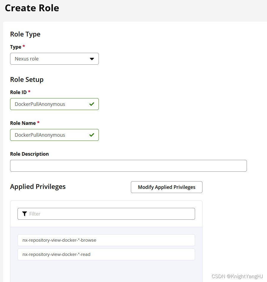Click the funnel filter icon
This screenshot has width=267, height=282.
(25, 214)
